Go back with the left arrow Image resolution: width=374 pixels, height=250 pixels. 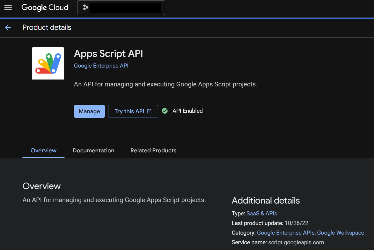[x=8, y=27]
